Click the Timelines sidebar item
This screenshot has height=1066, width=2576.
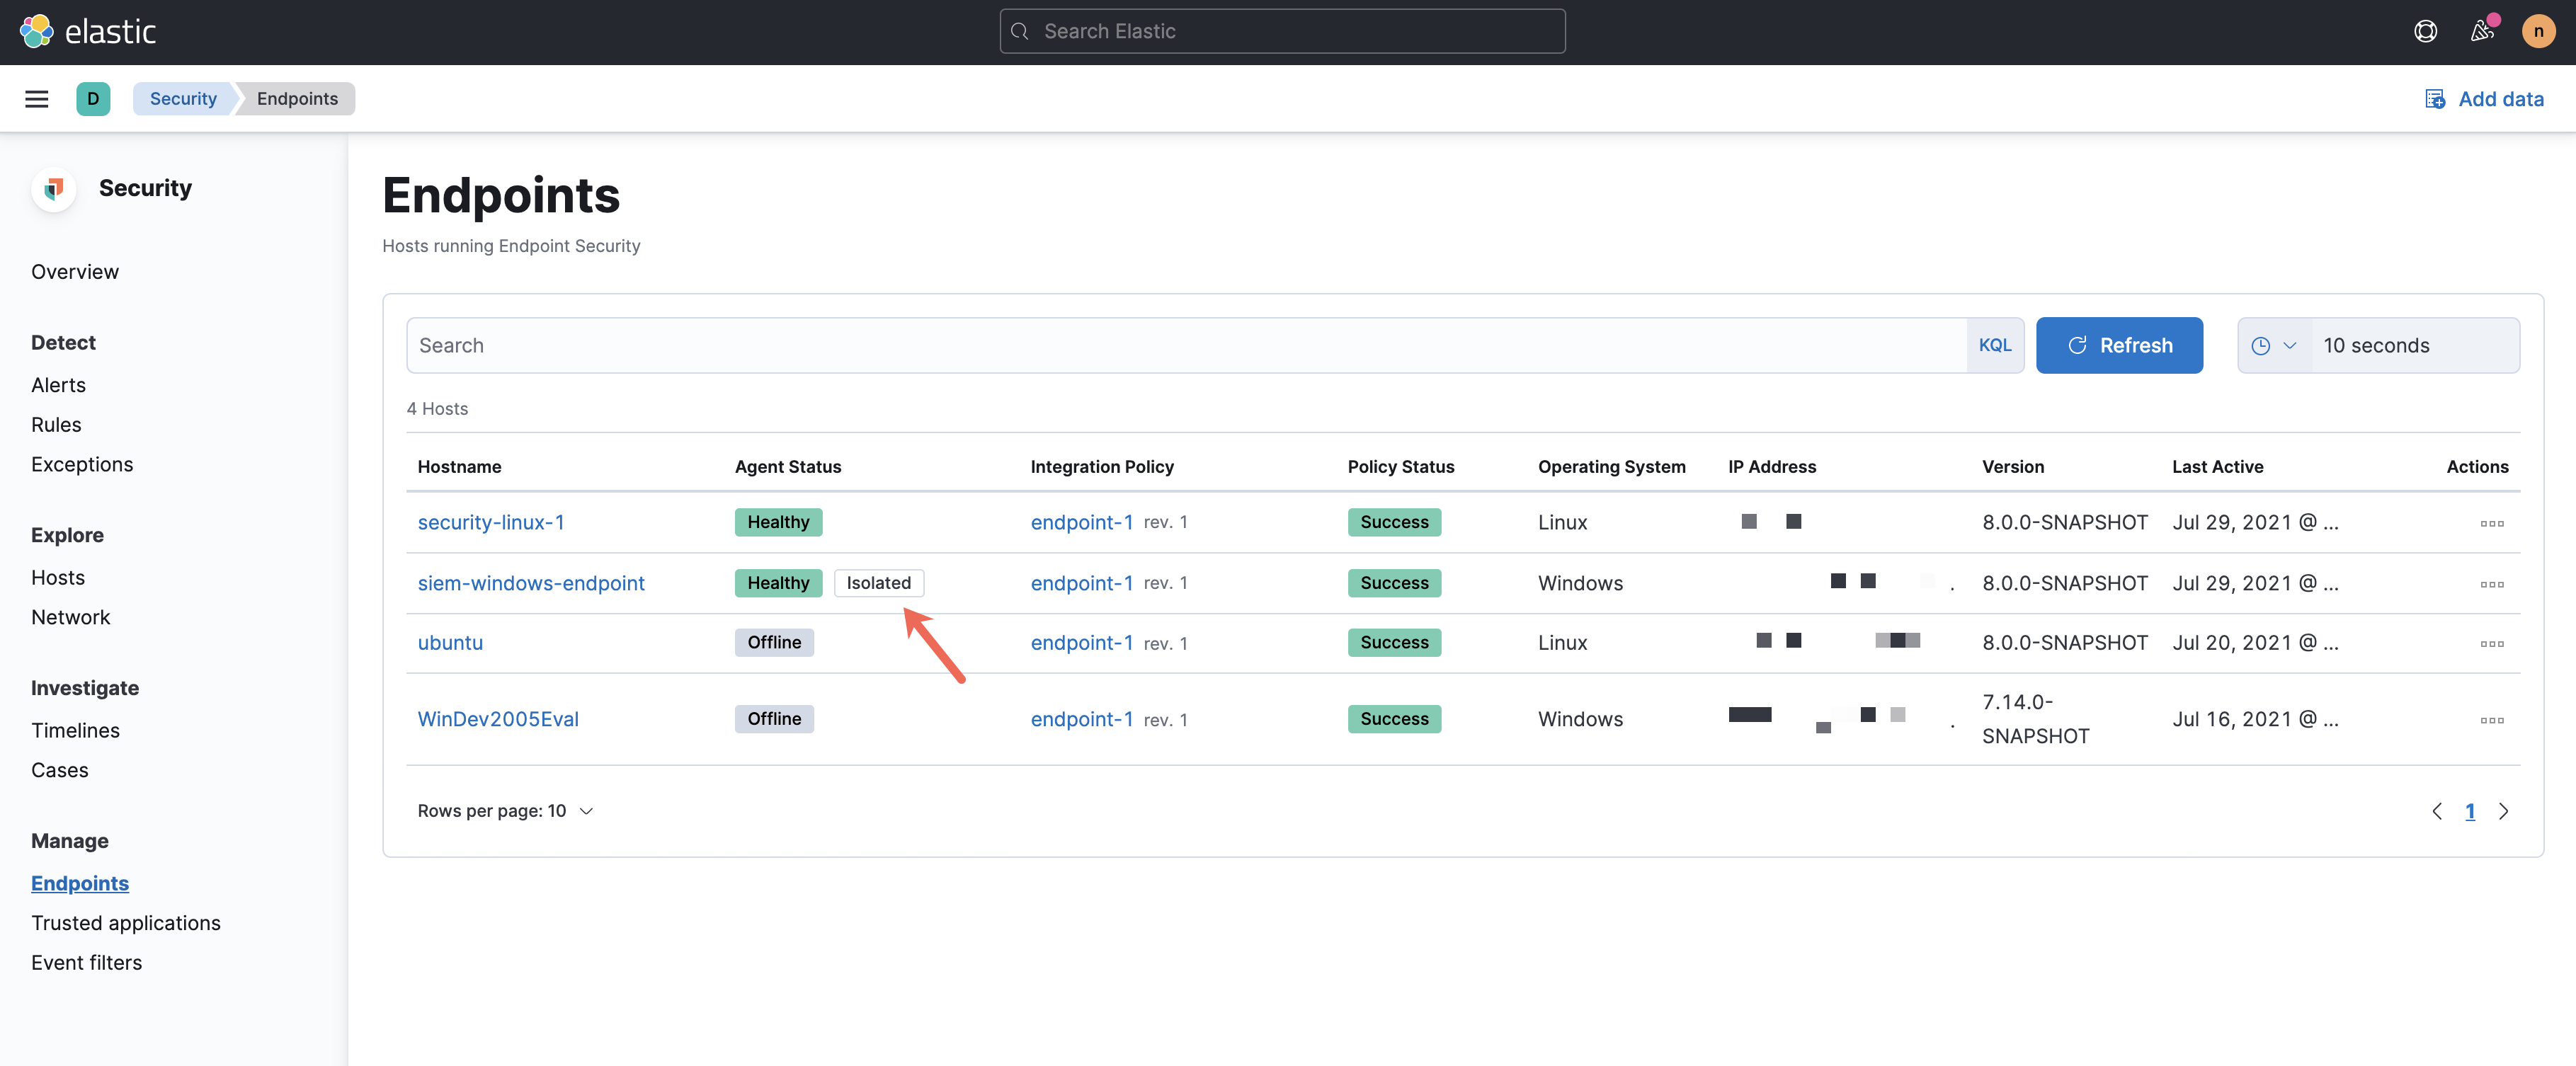click(76, 728)
